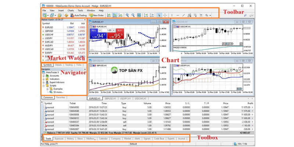Click the Zoom Out magnifier icon
The height and width of the screenshot is (147, 294).
(x=133, y=15)
